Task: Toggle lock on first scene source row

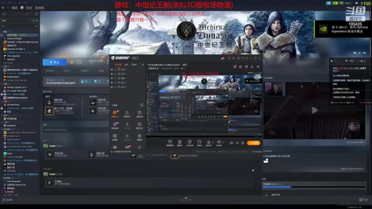Action: coord(115,70)
